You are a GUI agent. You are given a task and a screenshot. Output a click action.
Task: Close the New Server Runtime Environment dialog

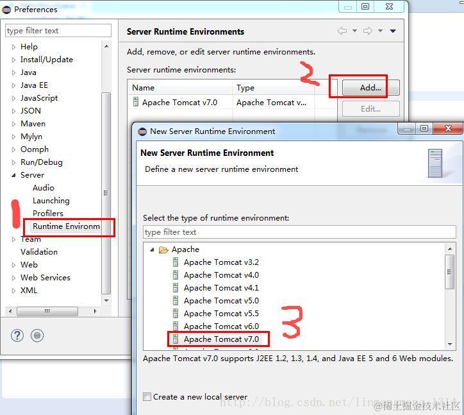[448, 128]
